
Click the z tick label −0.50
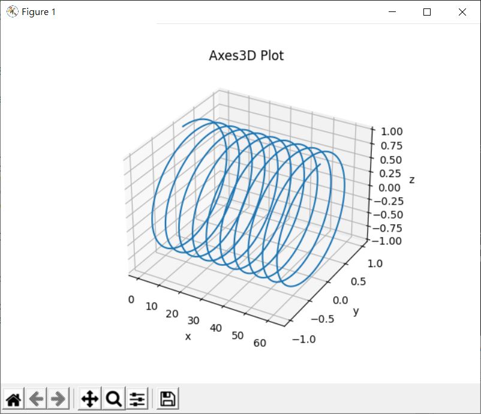pos(388,215)
